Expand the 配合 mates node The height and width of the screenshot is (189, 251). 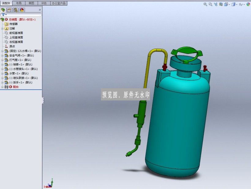tap(2, 87)
